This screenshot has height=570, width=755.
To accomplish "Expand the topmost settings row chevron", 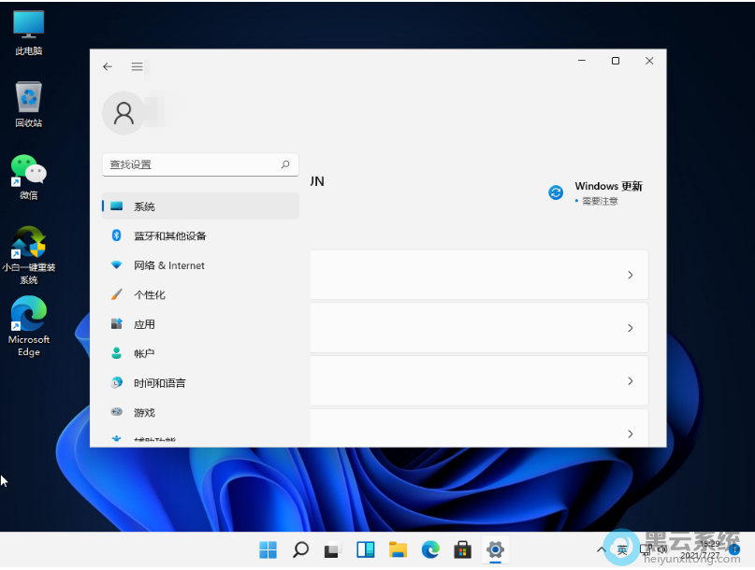I will tap(630, 275).
